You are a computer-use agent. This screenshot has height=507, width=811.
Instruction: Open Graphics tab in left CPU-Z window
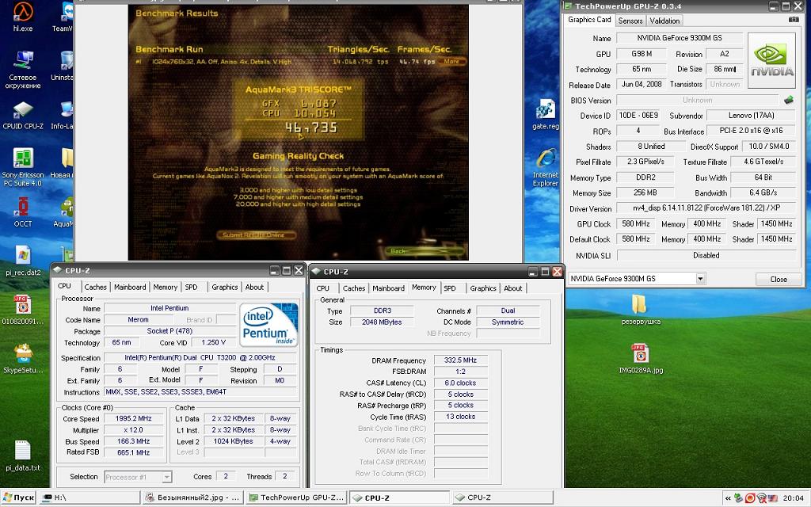coord(224,287)
